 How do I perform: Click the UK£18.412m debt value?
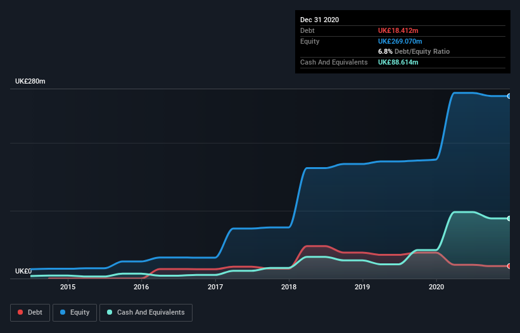pos(398,30)
